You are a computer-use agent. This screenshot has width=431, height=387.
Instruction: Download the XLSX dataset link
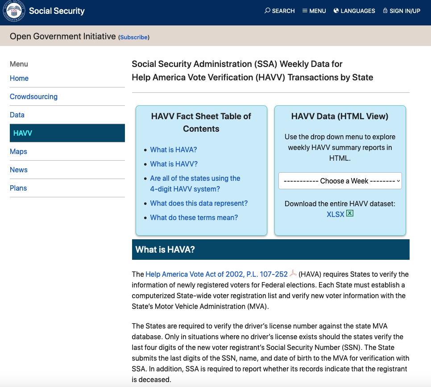pyautogui.click(x=336, y=214)
